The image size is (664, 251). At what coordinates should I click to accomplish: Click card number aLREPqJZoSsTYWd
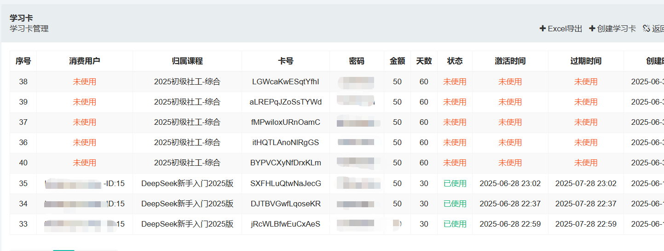coord(286,102)
